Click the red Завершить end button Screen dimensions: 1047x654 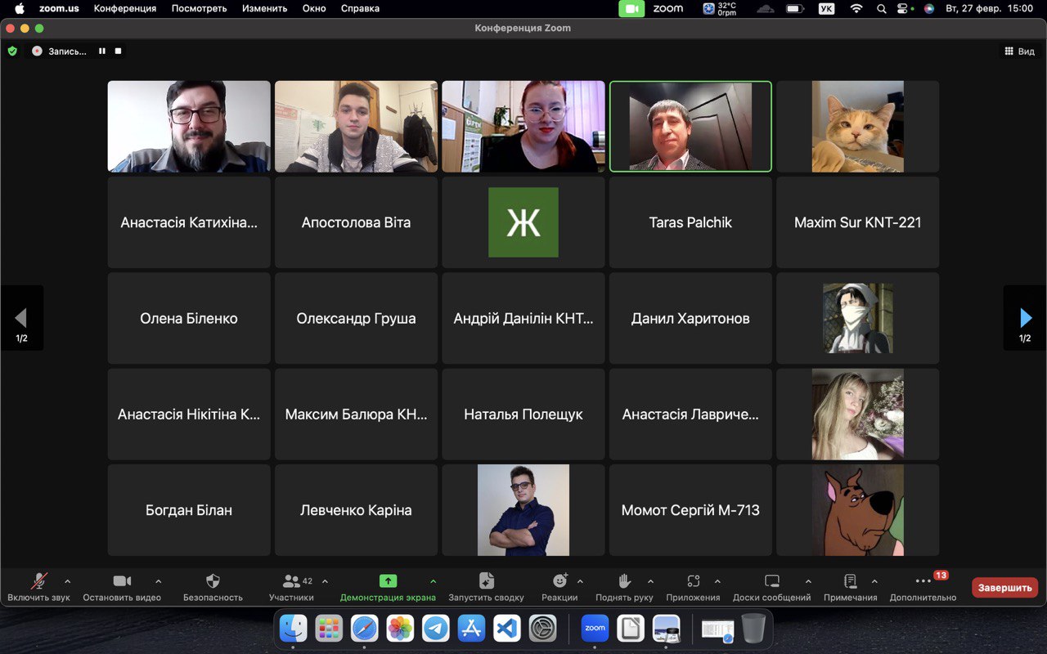(1004, 587)
